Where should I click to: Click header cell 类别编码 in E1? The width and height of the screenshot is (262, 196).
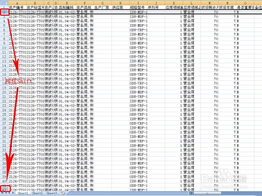tap(67, 8)
